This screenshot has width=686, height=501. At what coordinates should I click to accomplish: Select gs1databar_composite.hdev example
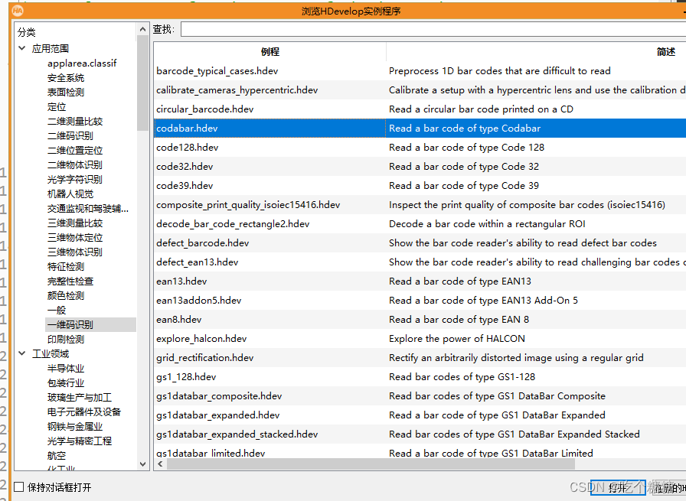pyautogui.click(x=219, y=396)
